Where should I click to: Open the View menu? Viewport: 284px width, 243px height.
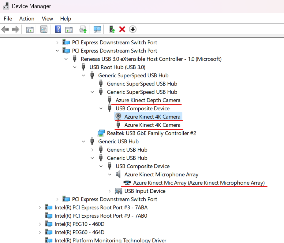(x=47, y=19)
